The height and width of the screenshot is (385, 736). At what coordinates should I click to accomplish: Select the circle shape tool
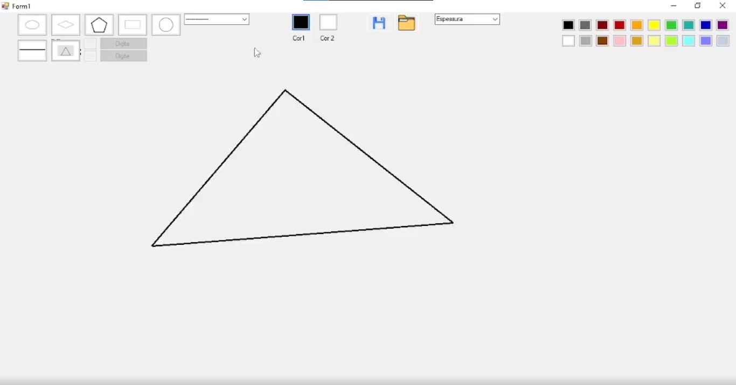coord(166,25)
